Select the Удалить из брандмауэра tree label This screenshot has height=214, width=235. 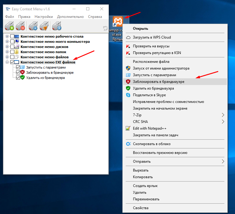click(x=46, y=78)
